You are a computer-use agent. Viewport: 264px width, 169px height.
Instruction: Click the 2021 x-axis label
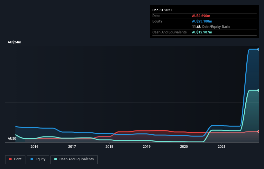[x=222, y=147]
